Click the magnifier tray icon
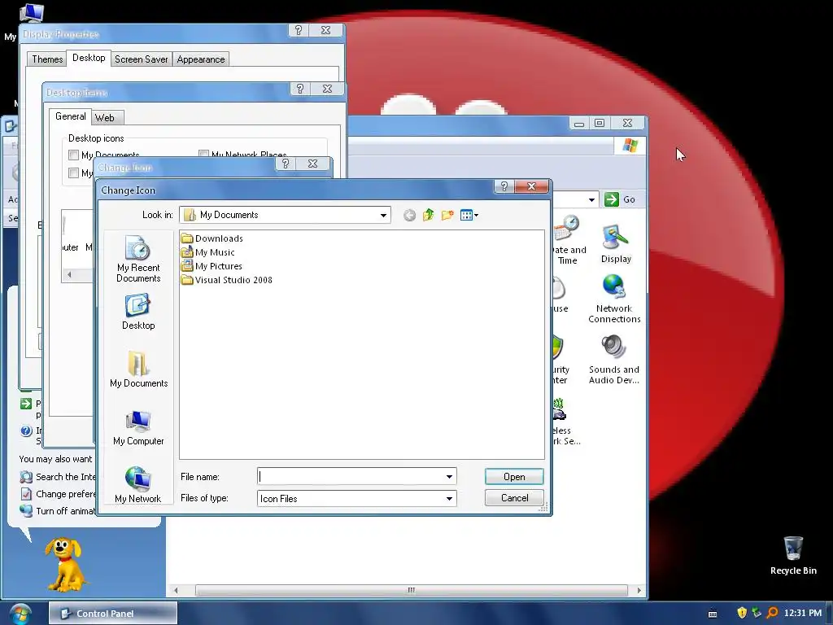The height and width of the screenshot is (625, 833). click(772, 613)
